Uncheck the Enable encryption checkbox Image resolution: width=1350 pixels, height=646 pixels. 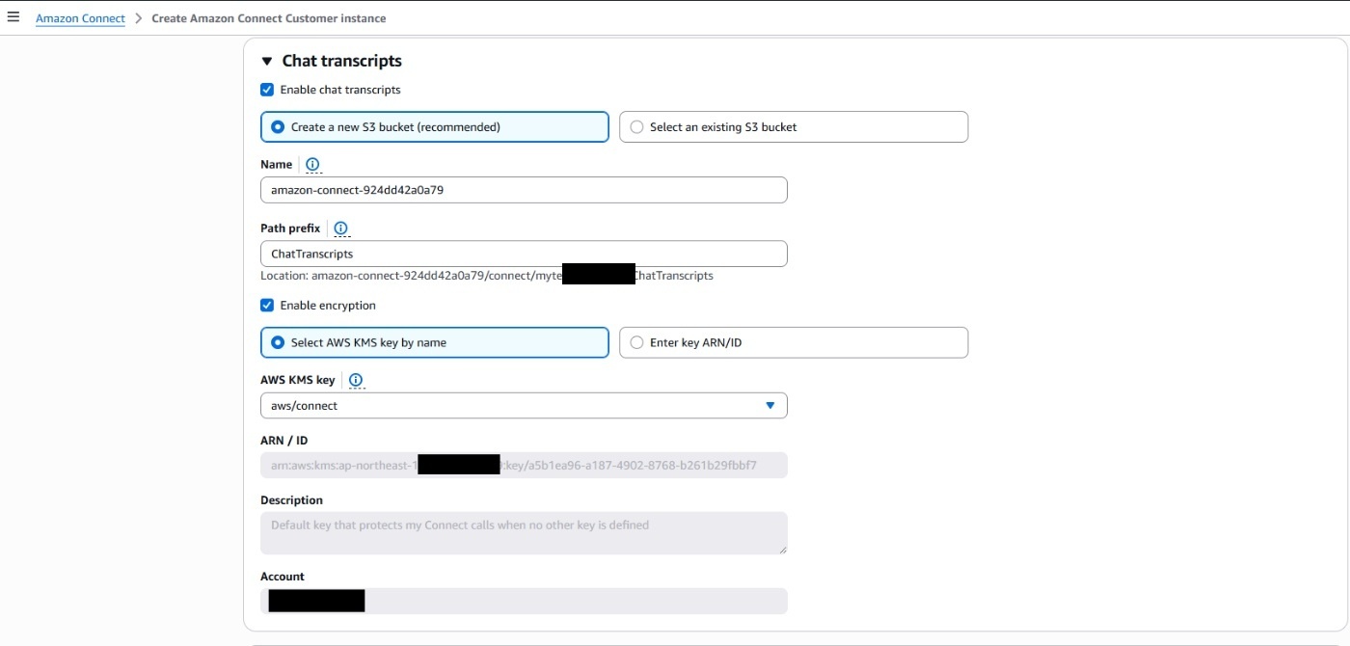pyautogui.click(x=267, y=306)
